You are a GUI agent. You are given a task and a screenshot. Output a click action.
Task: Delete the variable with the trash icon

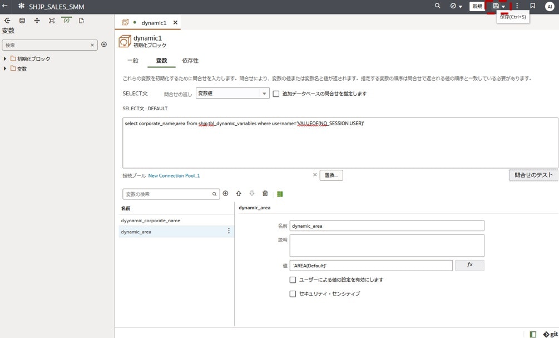pos(265,193)
